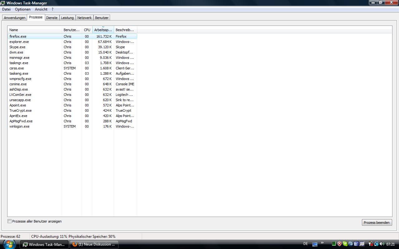The width and height of the screenshot is (399, 249).
Task: Click the Skype tray icon
Action: tap(345, 244)
